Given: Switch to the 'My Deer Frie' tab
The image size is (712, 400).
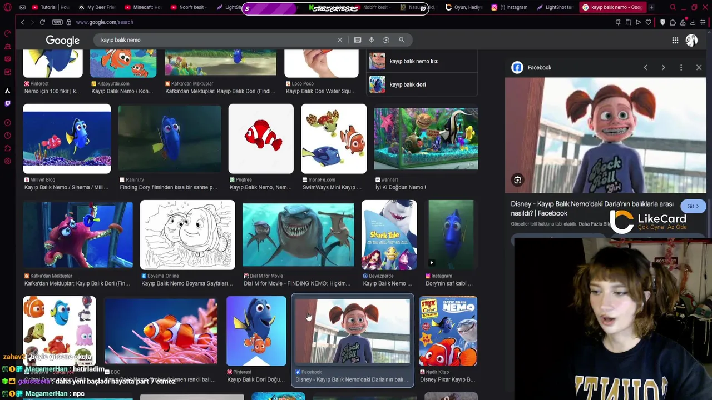Looking at the screenshot, I should click(97, 7).
